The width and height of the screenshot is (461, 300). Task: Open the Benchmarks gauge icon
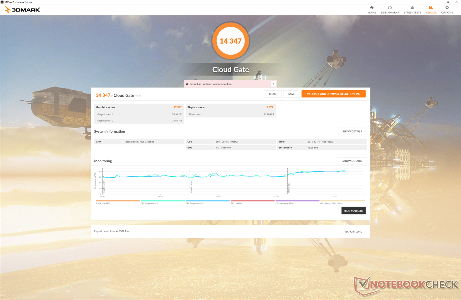pyautogui.click(x=390, y=8)
